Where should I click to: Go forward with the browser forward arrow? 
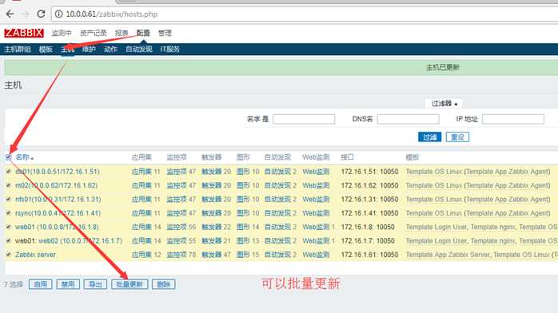(26, 14)
